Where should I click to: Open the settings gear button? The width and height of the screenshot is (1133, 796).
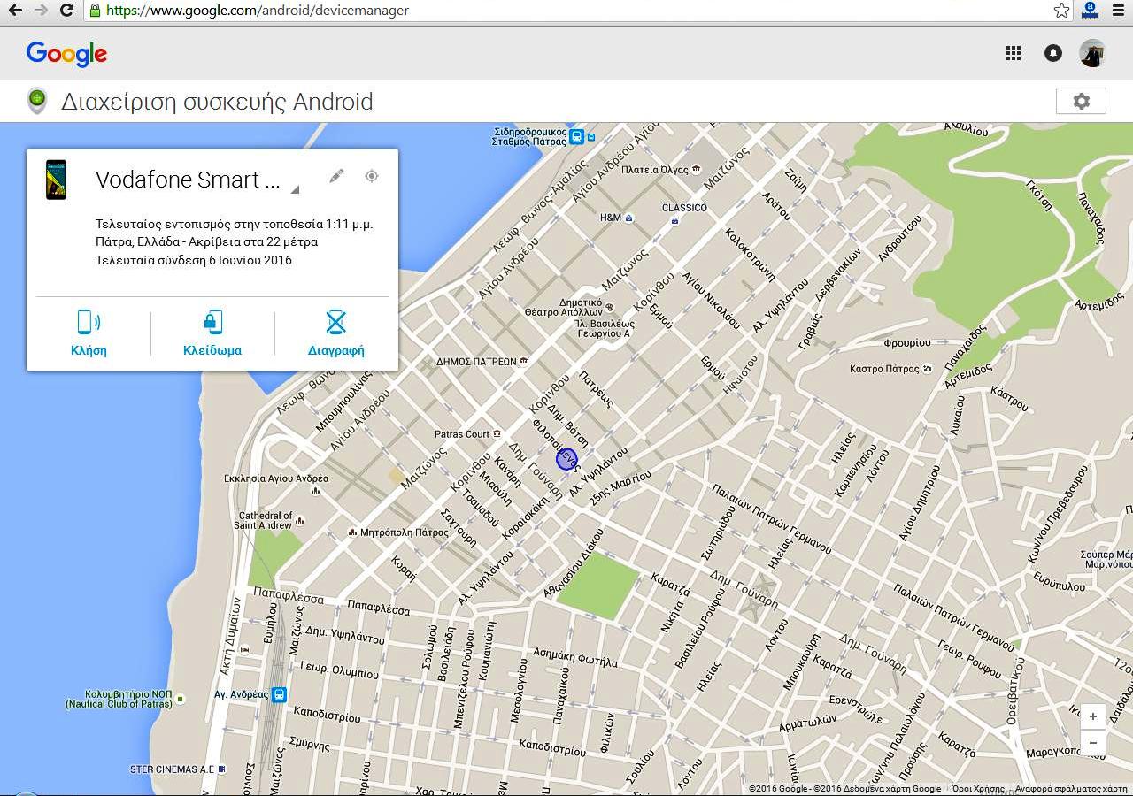1081,101
